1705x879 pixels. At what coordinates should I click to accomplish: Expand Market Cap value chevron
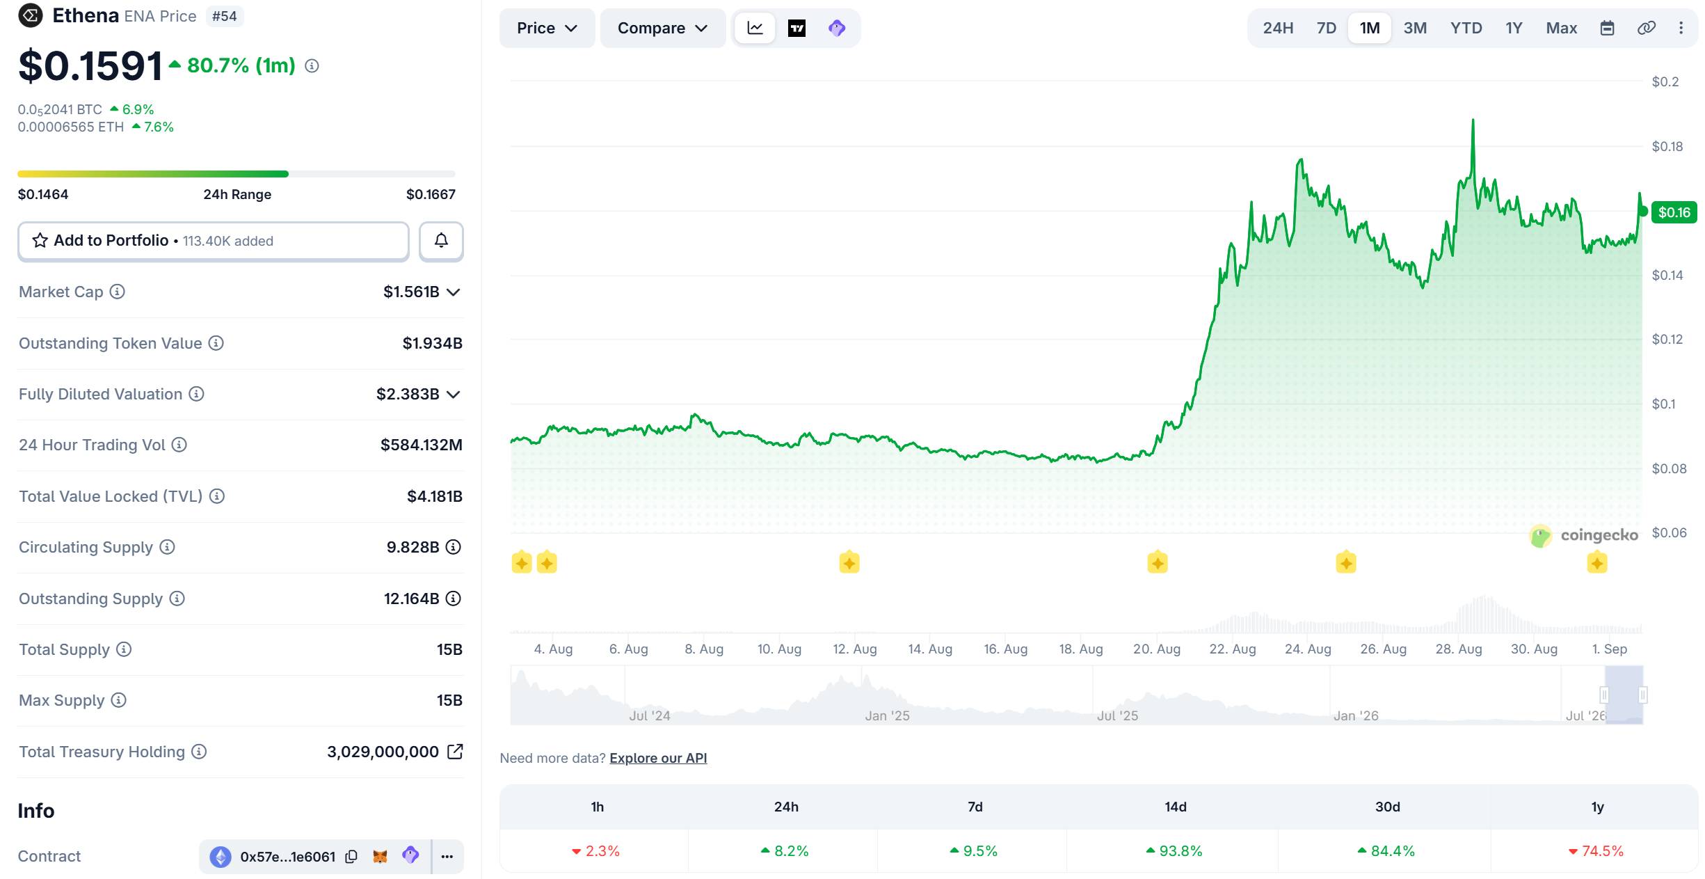click(454, 292)
